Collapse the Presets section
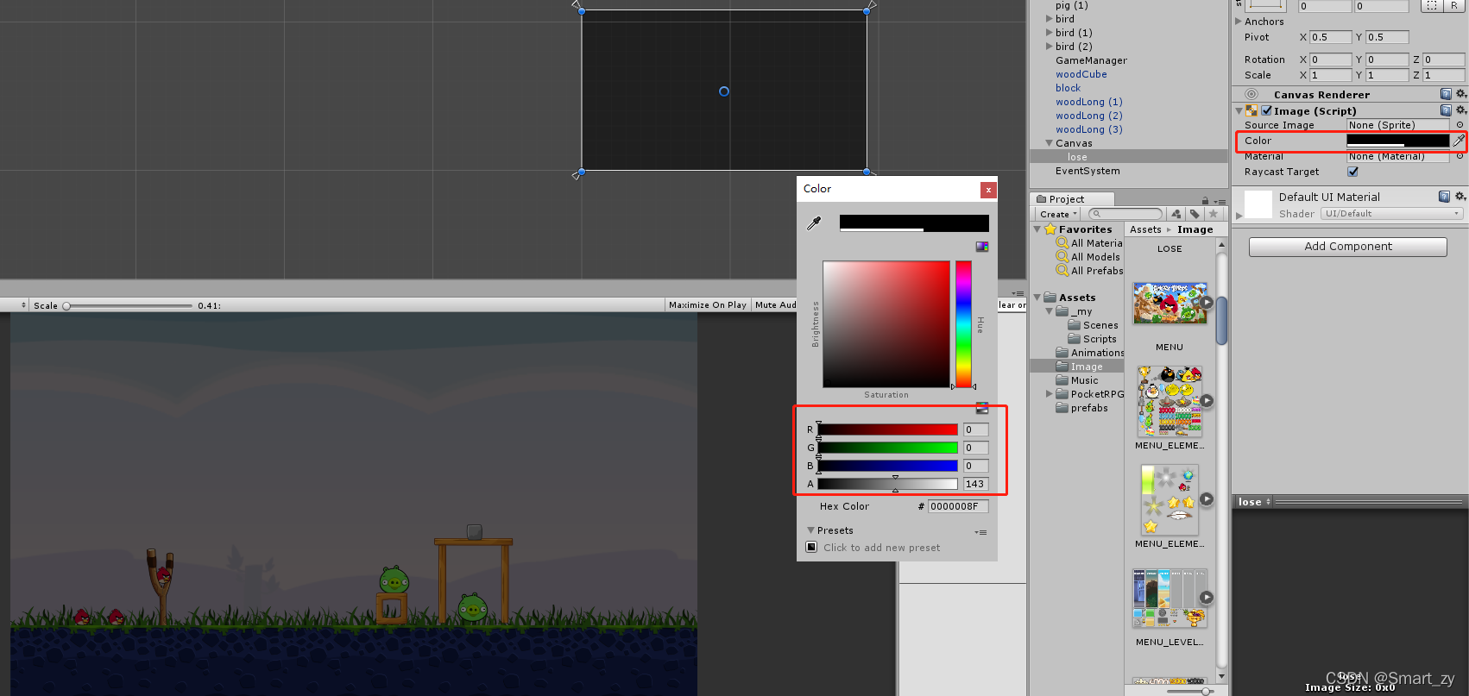Viewport: 1469px width, 696px height. coord(810,530)
